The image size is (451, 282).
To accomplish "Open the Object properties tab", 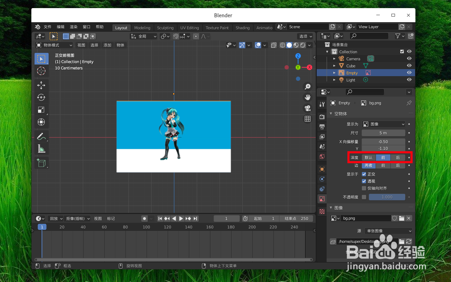I will (322, 169).
